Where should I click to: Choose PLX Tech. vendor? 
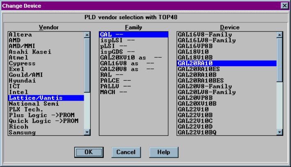coord(46,109)
